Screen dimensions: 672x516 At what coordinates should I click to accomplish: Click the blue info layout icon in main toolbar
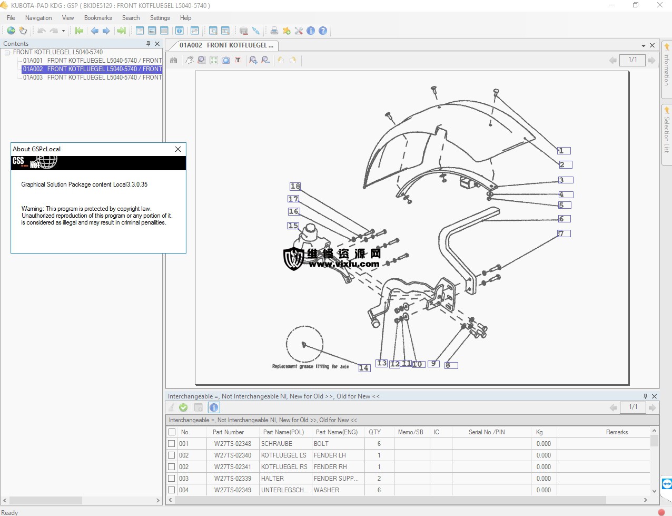[x=179, y=31]
